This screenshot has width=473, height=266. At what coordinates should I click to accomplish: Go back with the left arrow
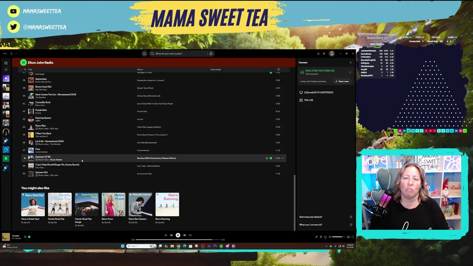(11, 54)
